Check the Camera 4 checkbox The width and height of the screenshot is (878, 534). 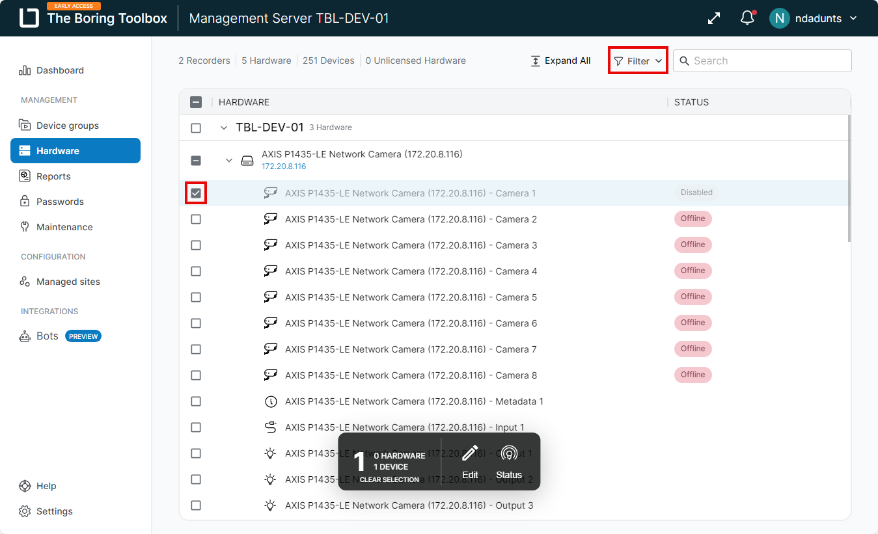coord(196,271)
